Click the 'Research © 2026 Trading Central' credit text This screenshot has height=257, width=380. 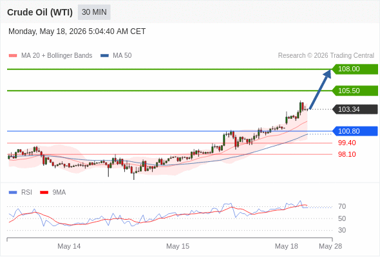click(x=326, y=56)
